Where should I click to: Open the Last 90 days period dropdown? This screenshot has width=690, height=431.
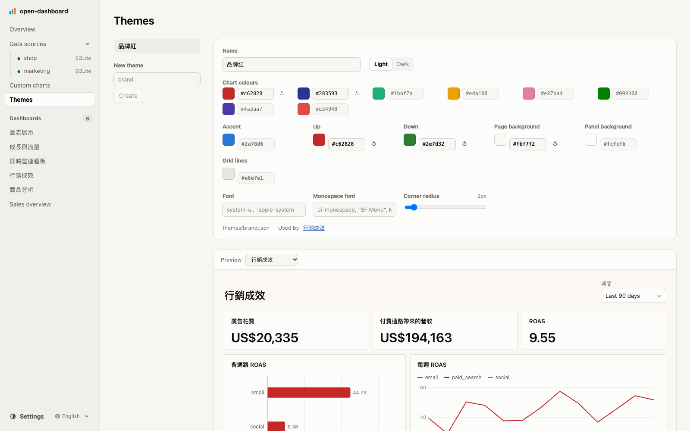click(x=633, y=296)
